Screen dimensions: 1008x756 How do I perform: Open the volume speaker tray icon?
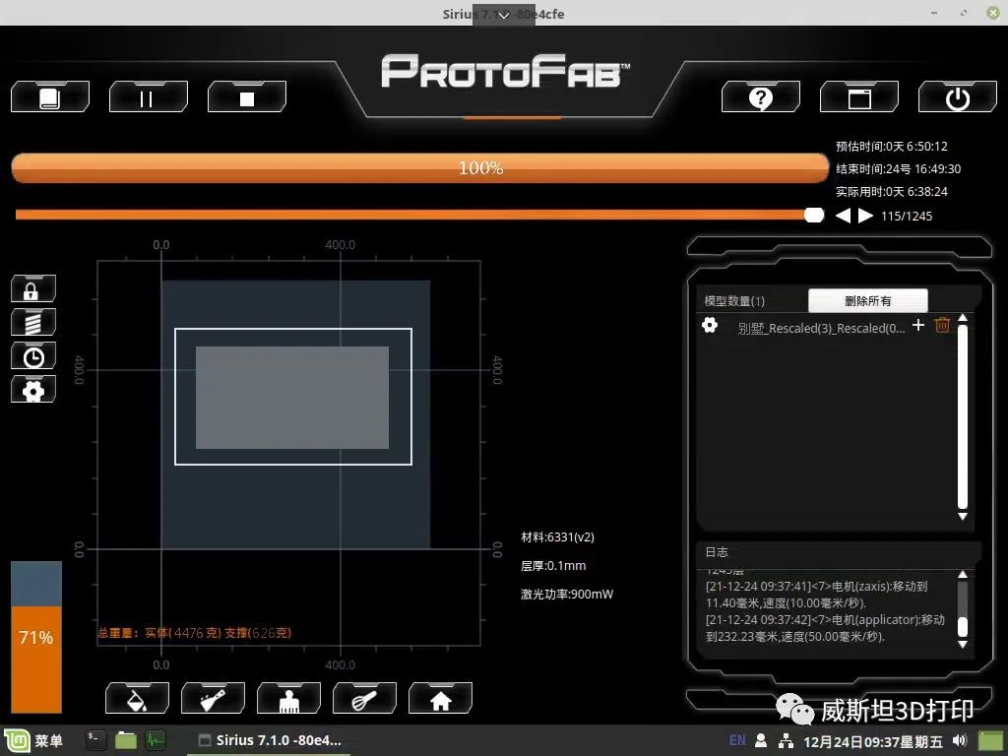tap(960, 740)
